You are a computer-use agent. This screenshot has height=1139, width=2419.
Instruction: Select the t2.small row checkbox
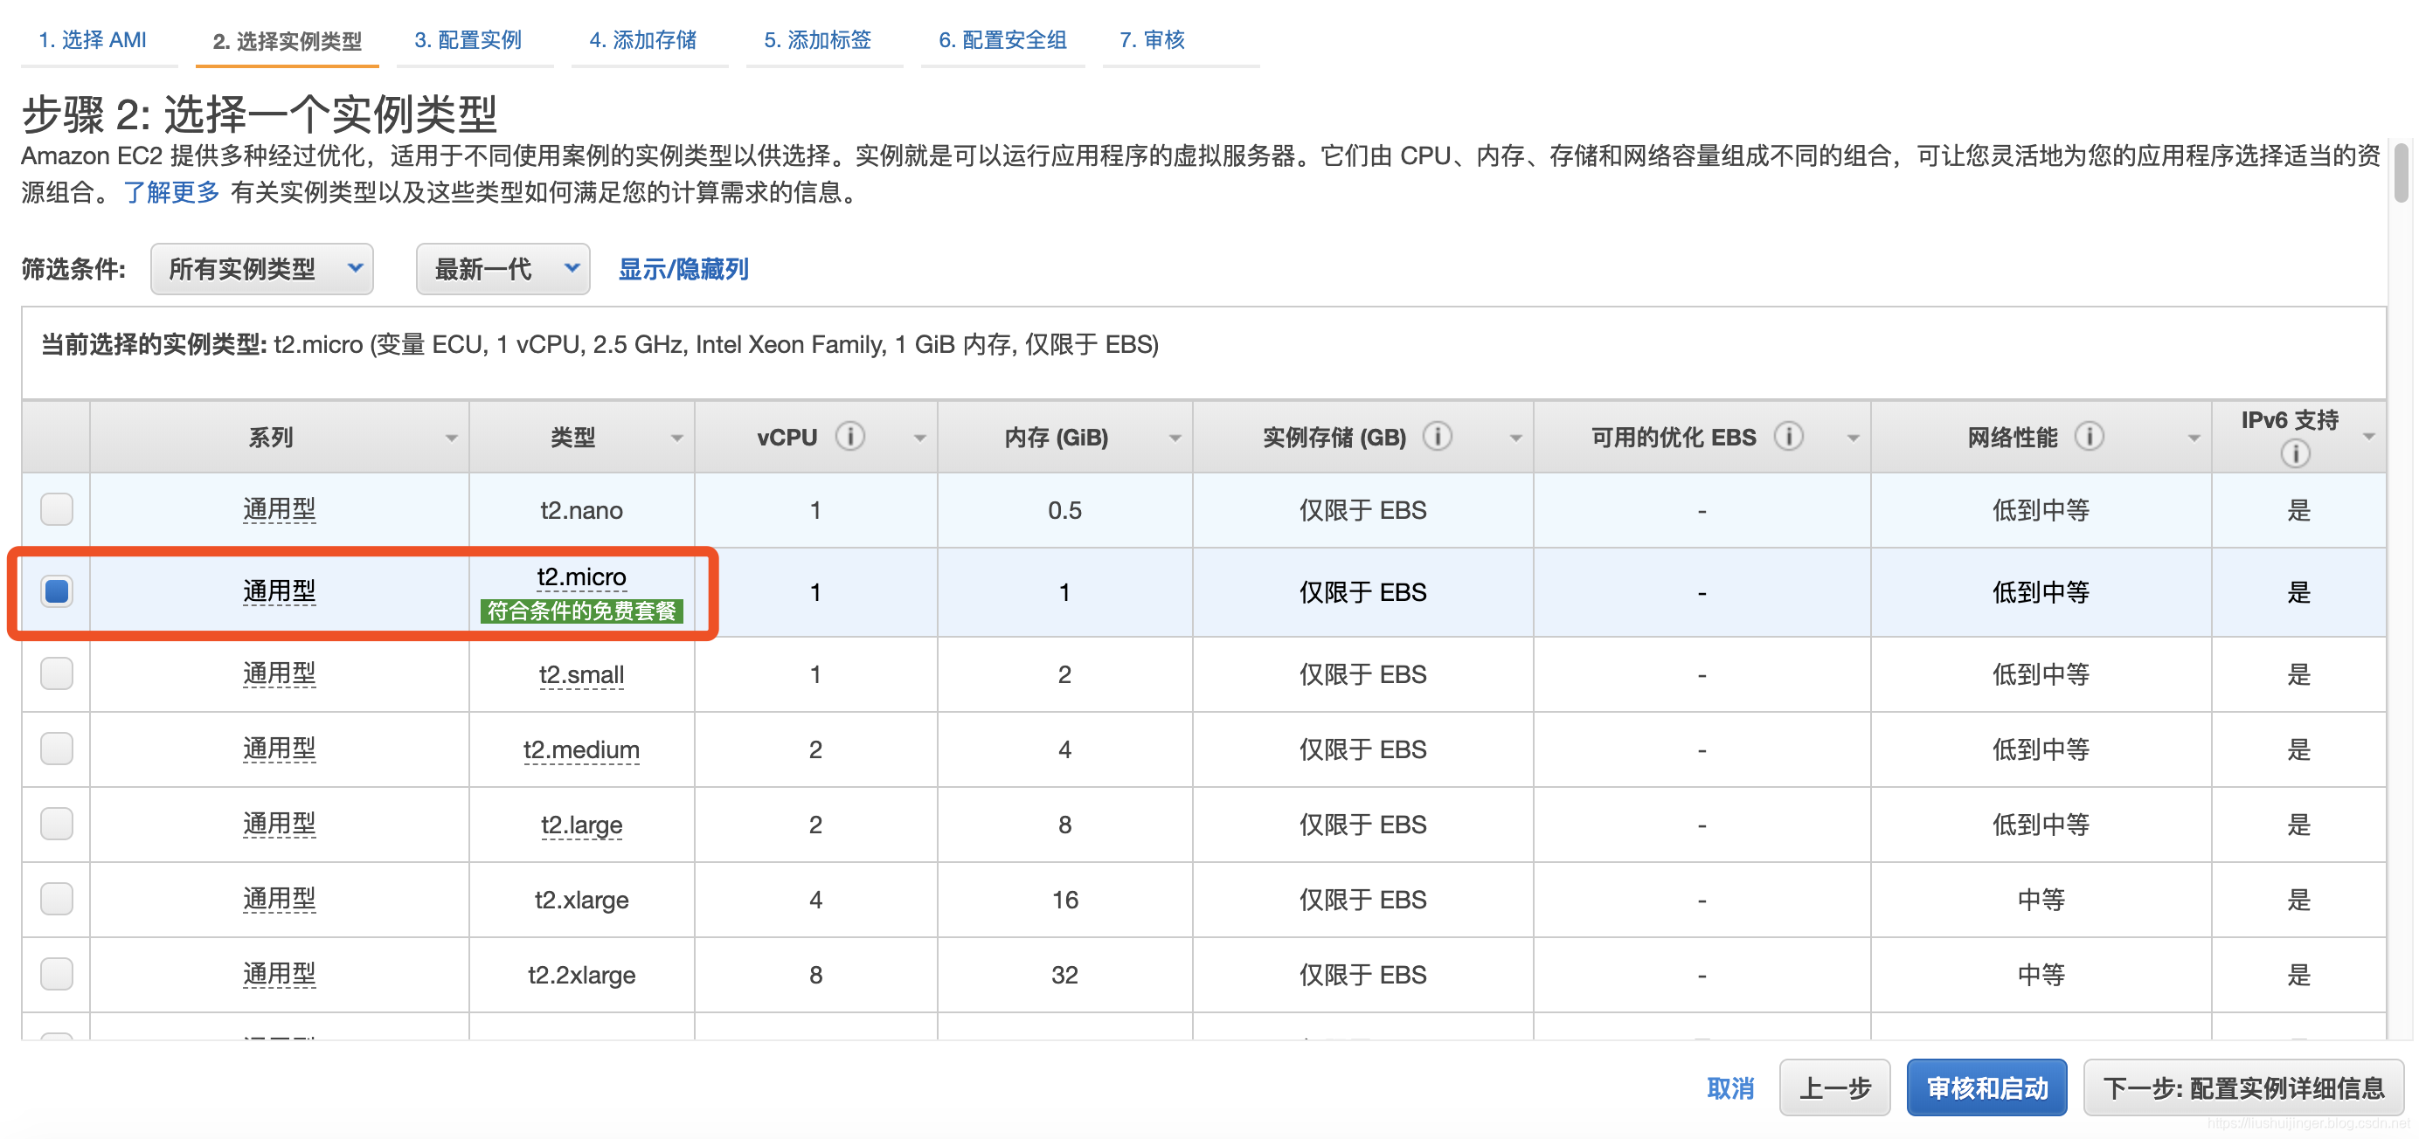(56, 673)
